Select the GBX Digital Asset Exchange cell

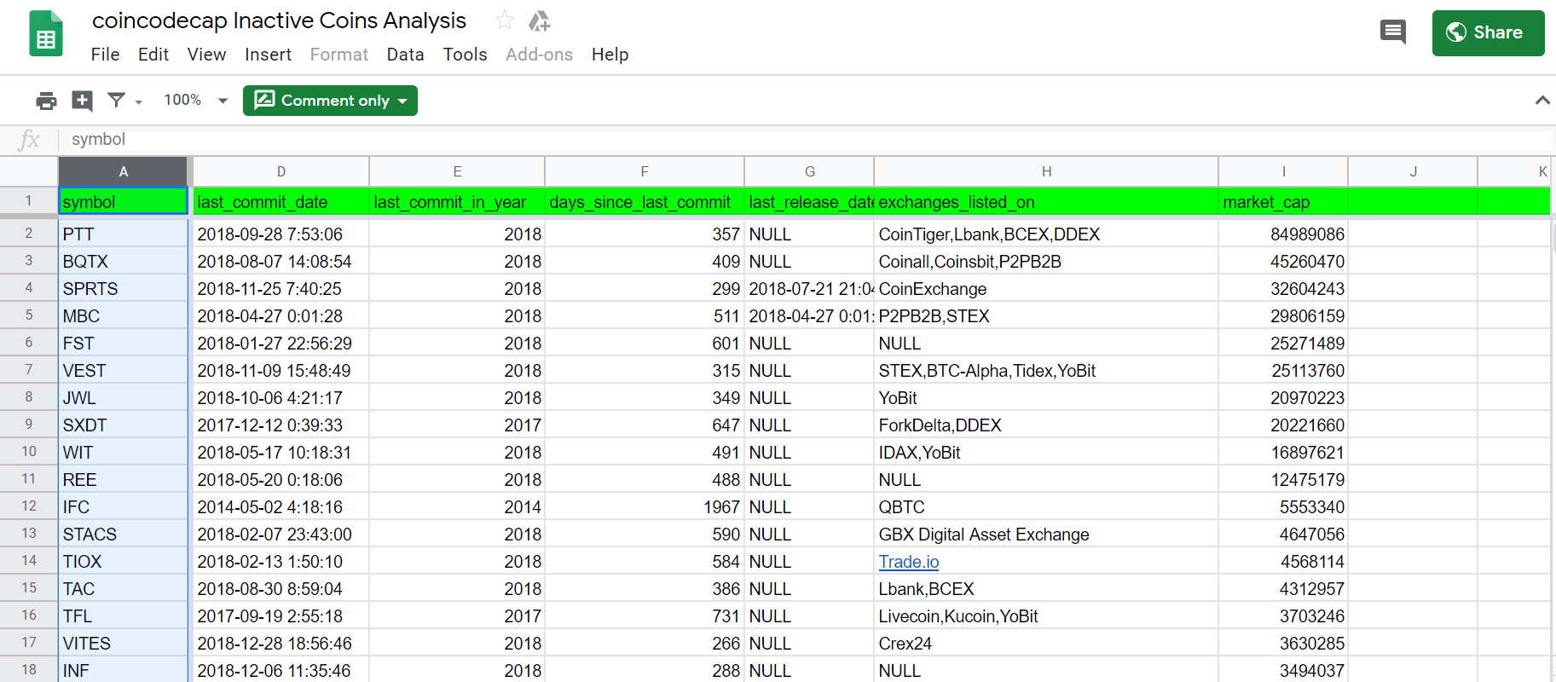[1046, 534]
